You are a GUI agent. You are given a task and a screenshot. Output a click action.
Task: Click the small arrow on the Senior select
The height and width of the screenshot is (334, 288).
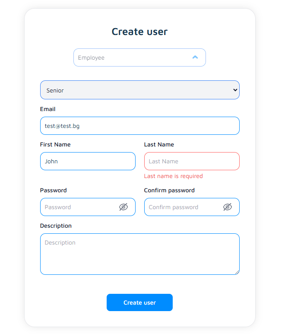[235, 90]
